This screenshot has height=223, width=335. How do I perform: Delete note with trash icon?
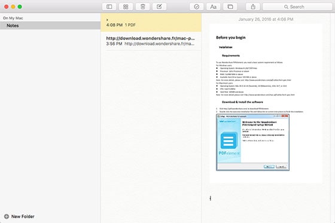point(142,7)
